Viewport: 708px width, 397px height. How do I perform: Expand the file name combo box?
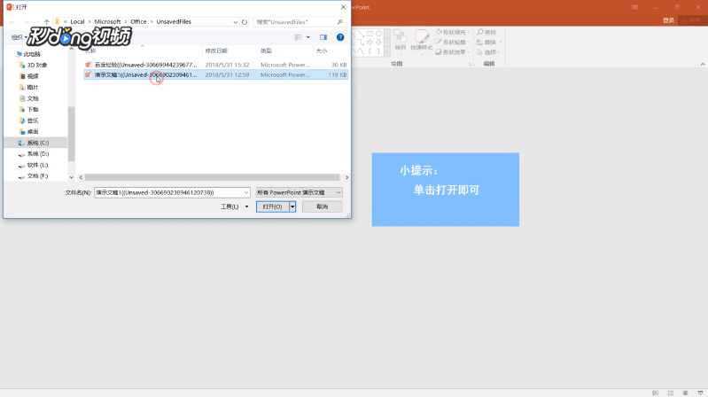(246, 192)
